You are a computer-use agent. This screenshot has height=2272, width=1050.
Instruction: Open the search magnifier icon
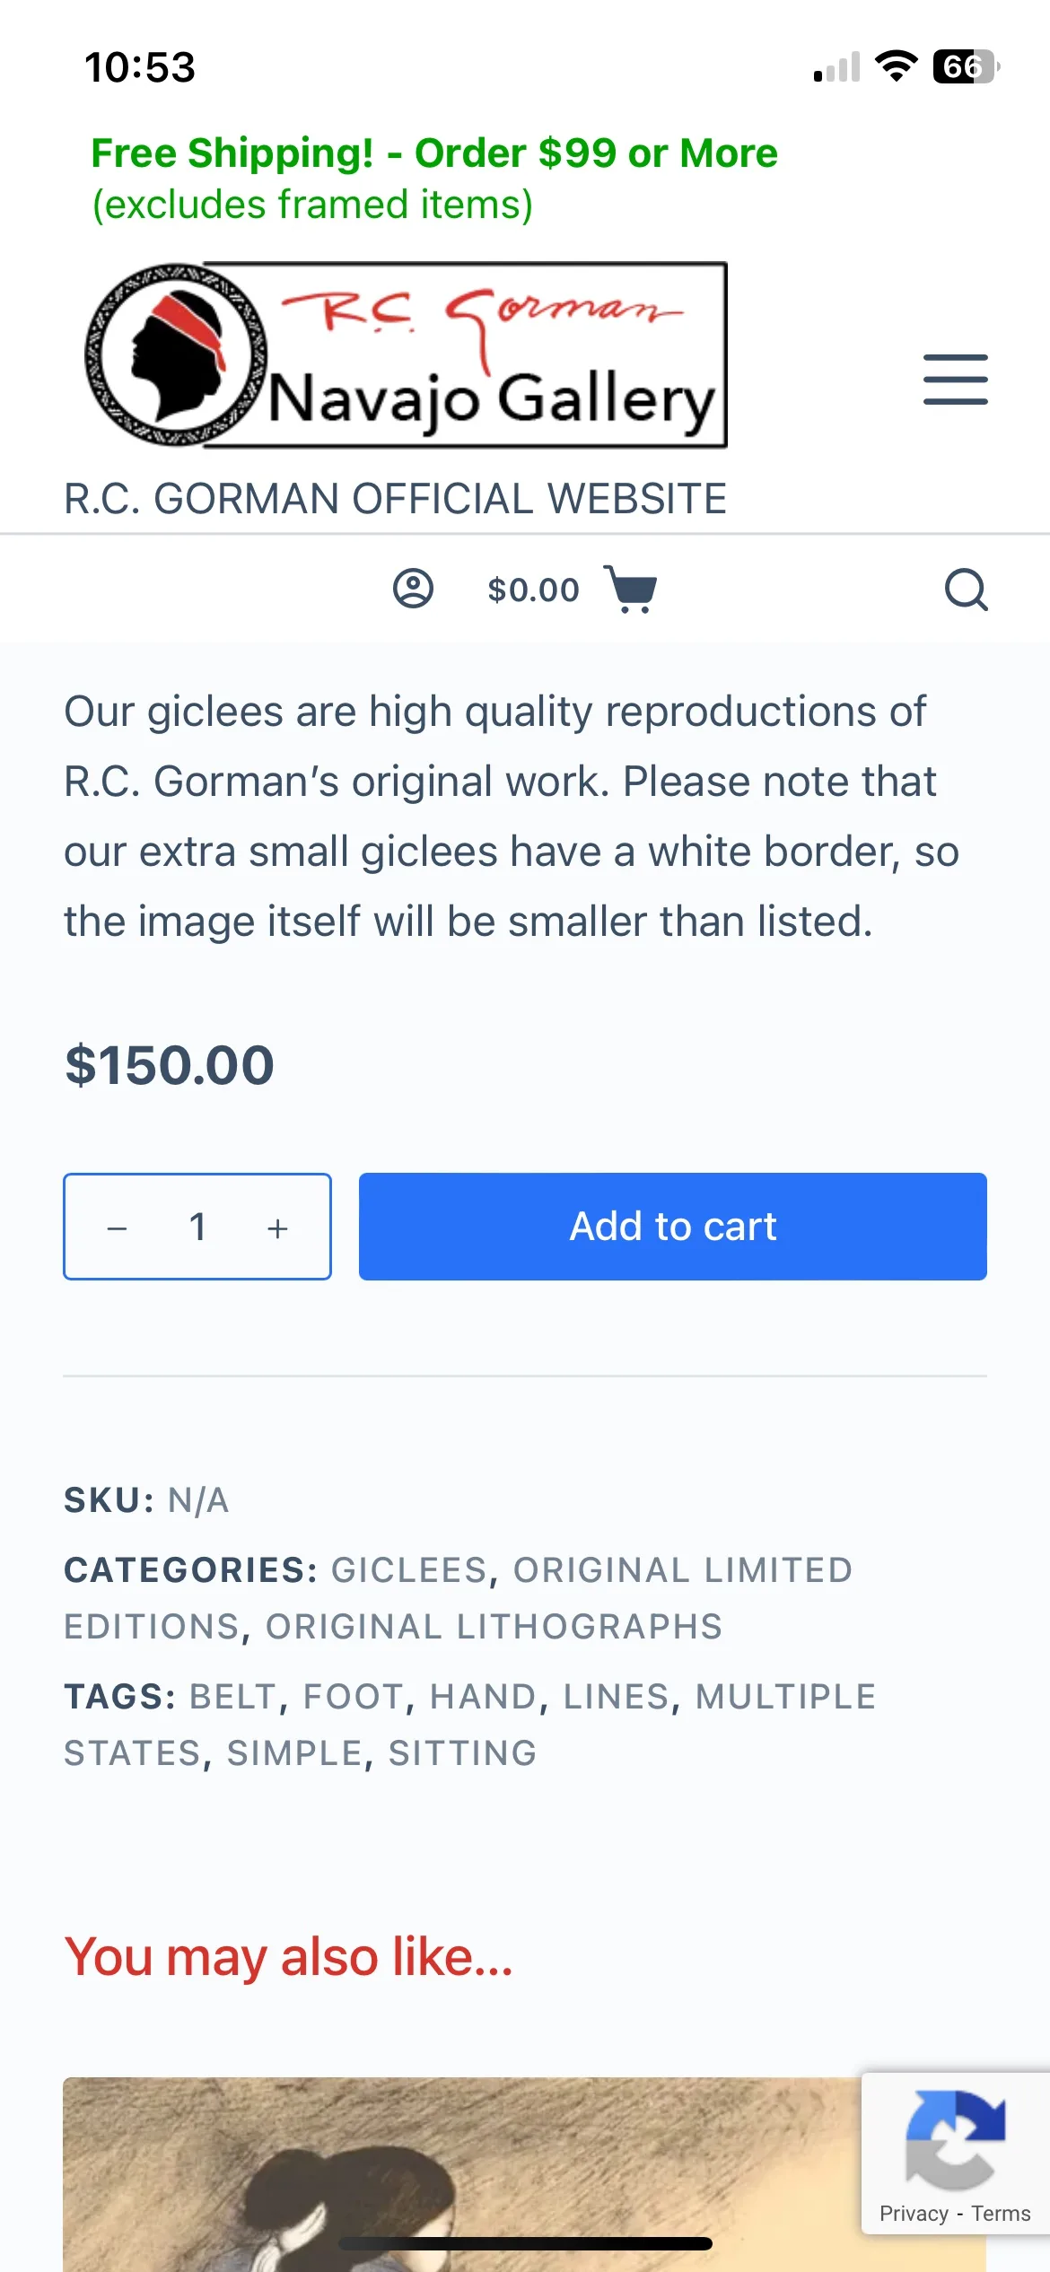pos(967,589)
